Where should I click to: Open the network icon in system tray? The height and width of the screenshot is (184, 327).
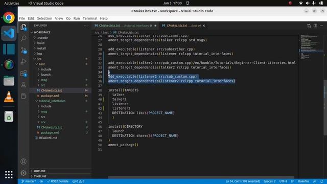[300, 3]
